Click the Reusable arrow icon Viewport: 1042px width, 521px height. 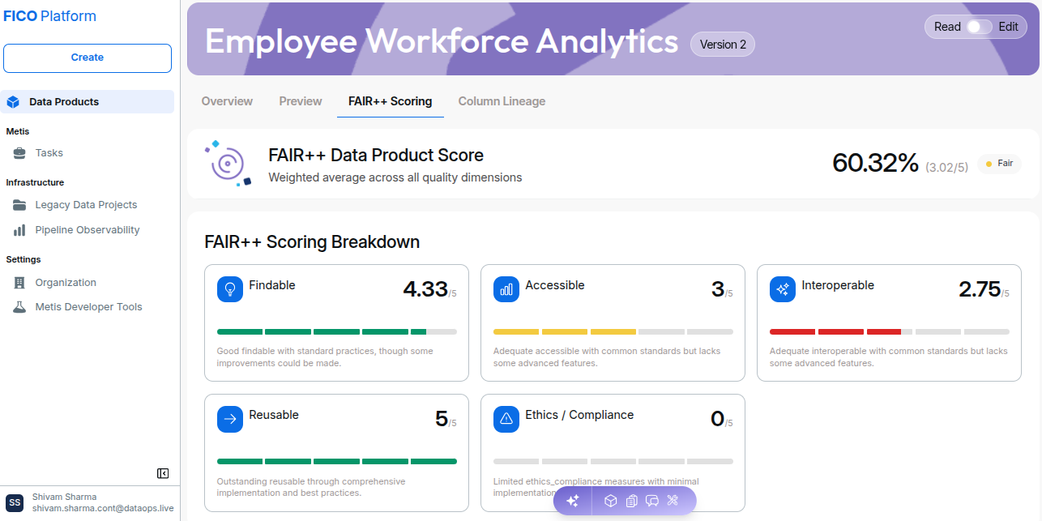point(230,419)
